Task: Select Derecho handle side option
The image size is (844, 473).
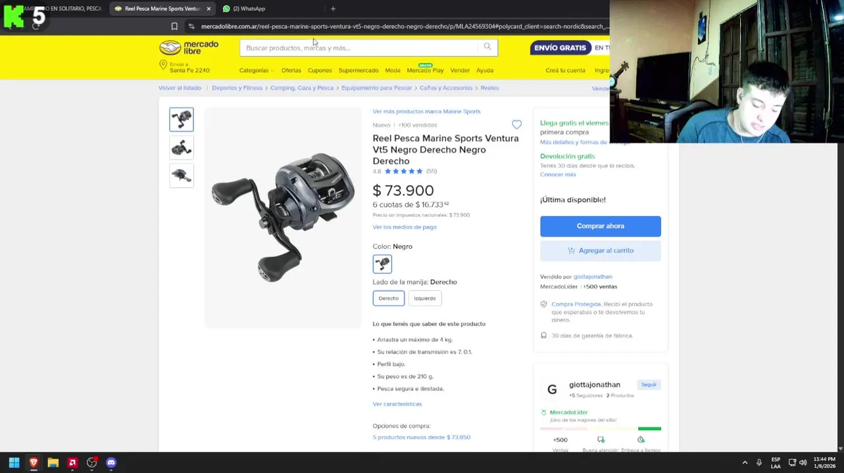Action: tap(388, 298)
